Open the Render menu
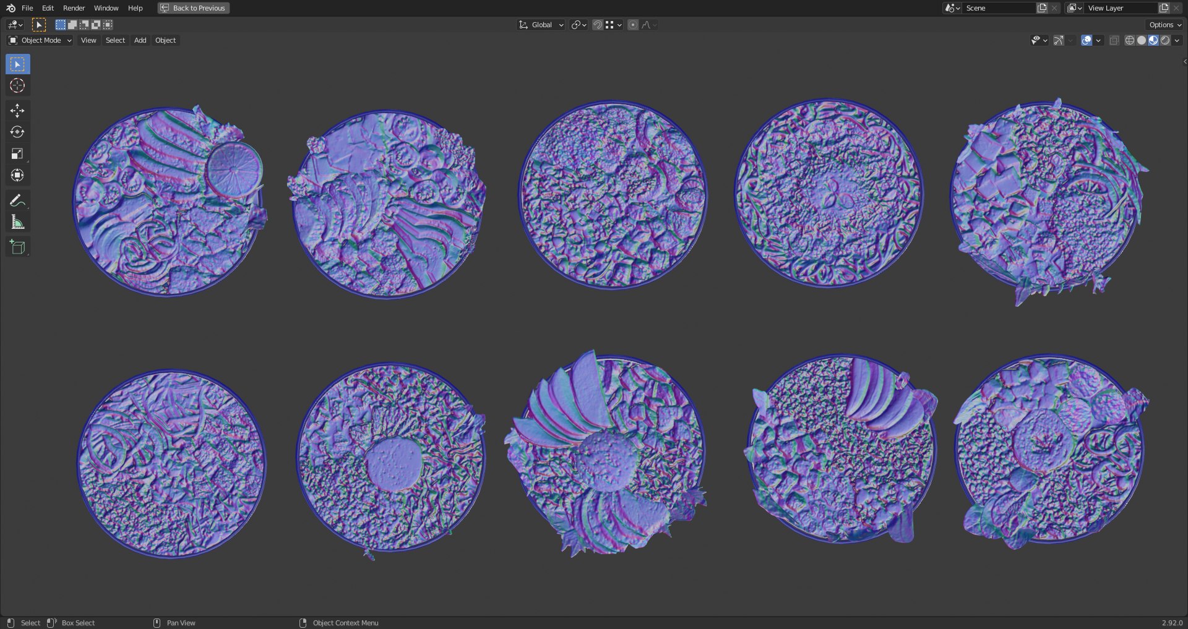1188x629 pixels. [74, 8]
